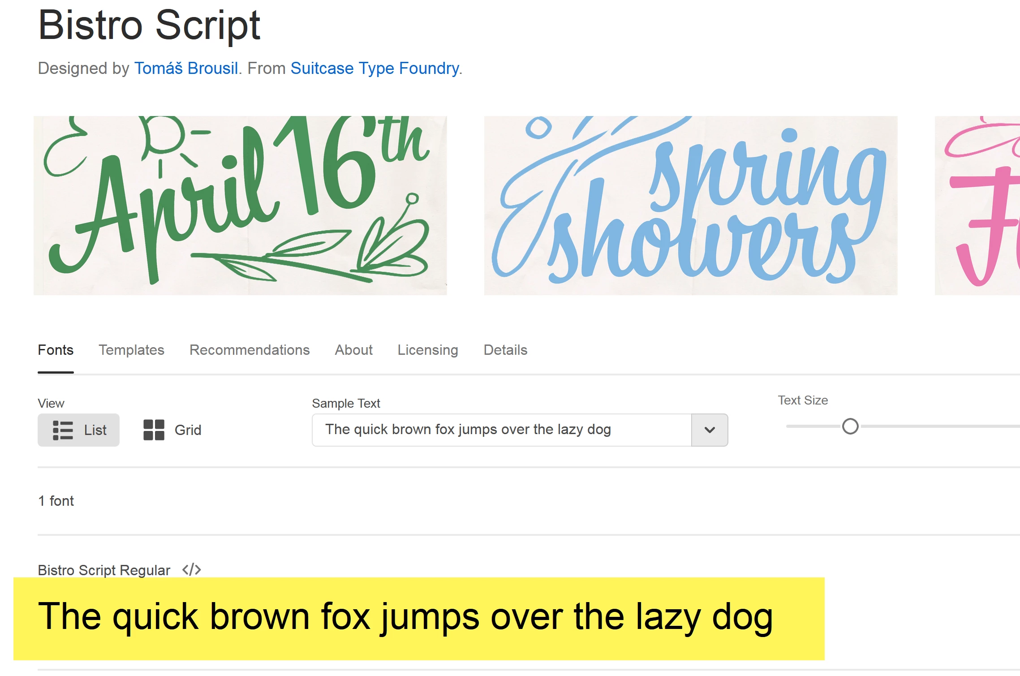Viewport: 1020px width, 676px height.
Task: Click the Grid view squares icon
Action: tap(154, 430)
